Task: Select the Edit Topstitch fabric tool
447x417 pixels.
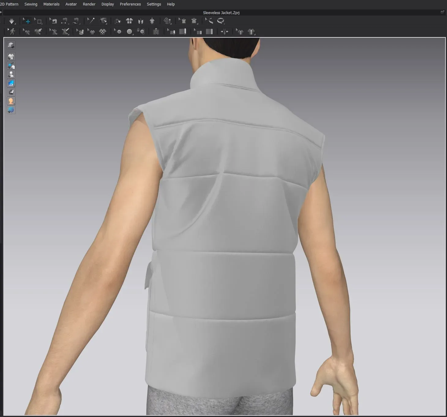Action: (198, 32)
